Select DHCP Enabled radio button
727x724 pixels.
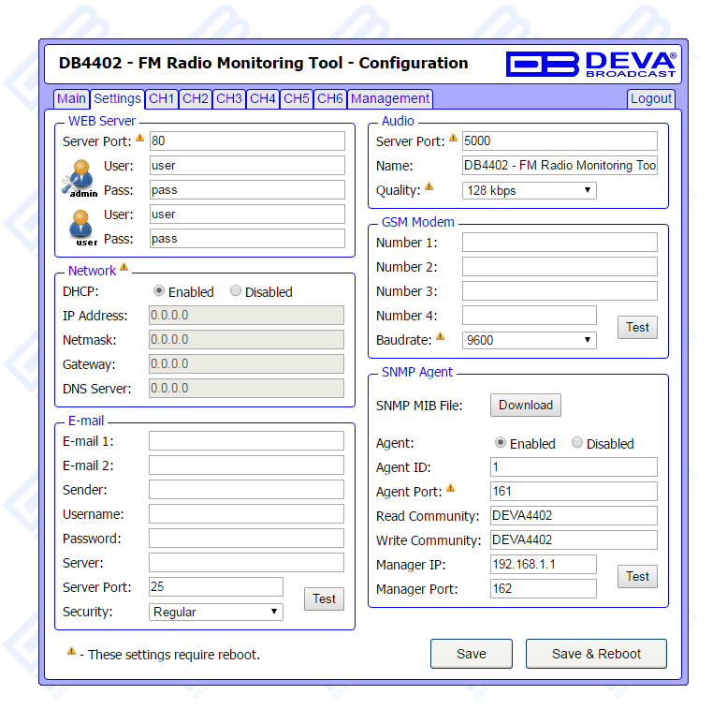pyautogui.click(x=159, y=291)
